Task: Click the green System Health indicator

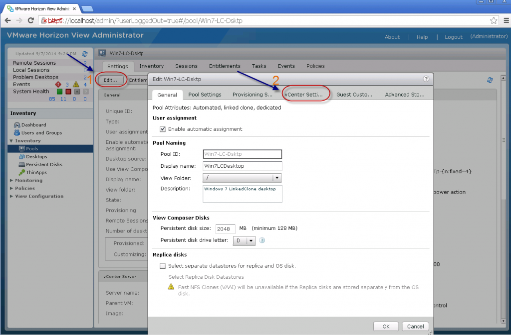Action: pos(60,92)
